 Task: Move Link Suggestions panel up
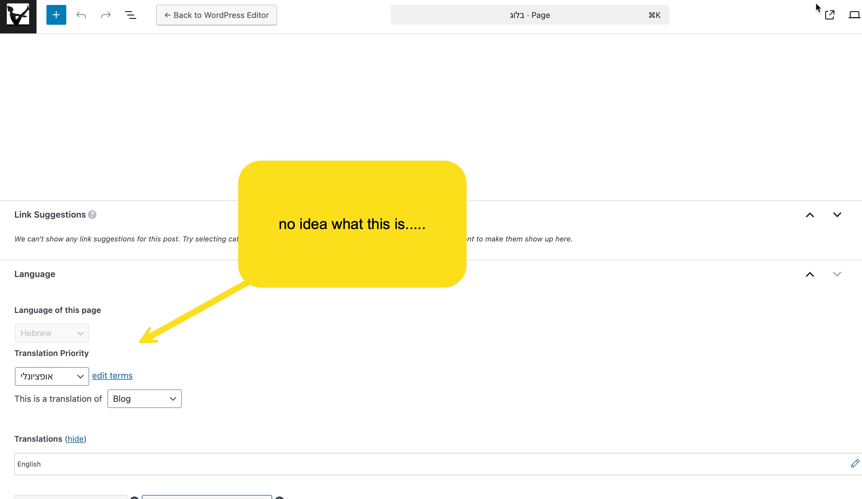tap(810, 215)
